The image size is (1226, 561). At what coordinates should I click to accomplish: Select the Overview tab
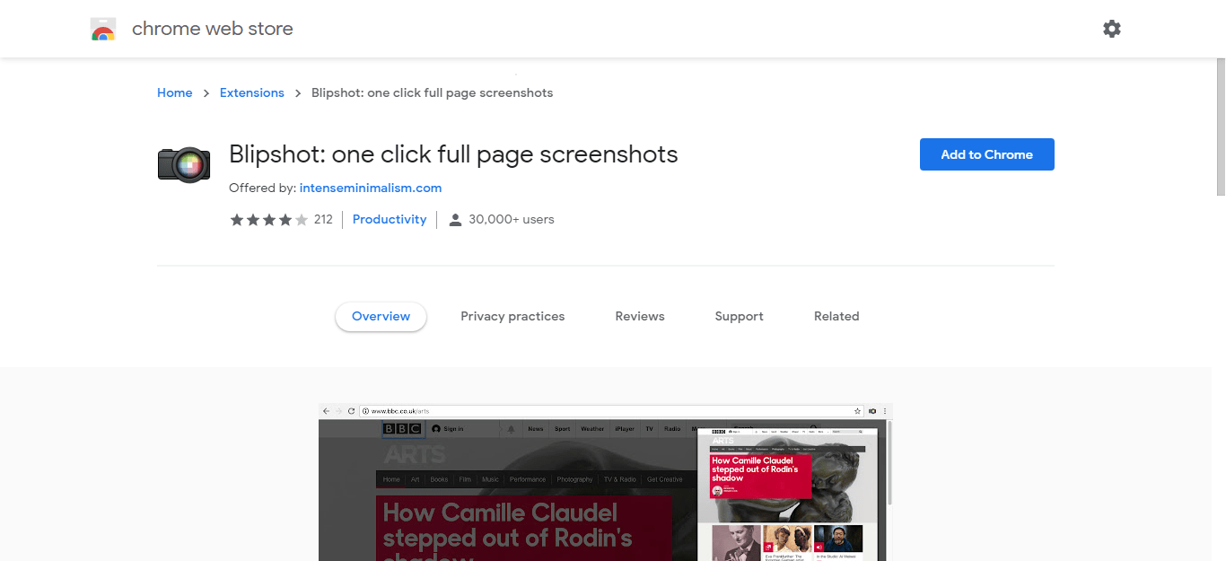[x=381, y=316]
